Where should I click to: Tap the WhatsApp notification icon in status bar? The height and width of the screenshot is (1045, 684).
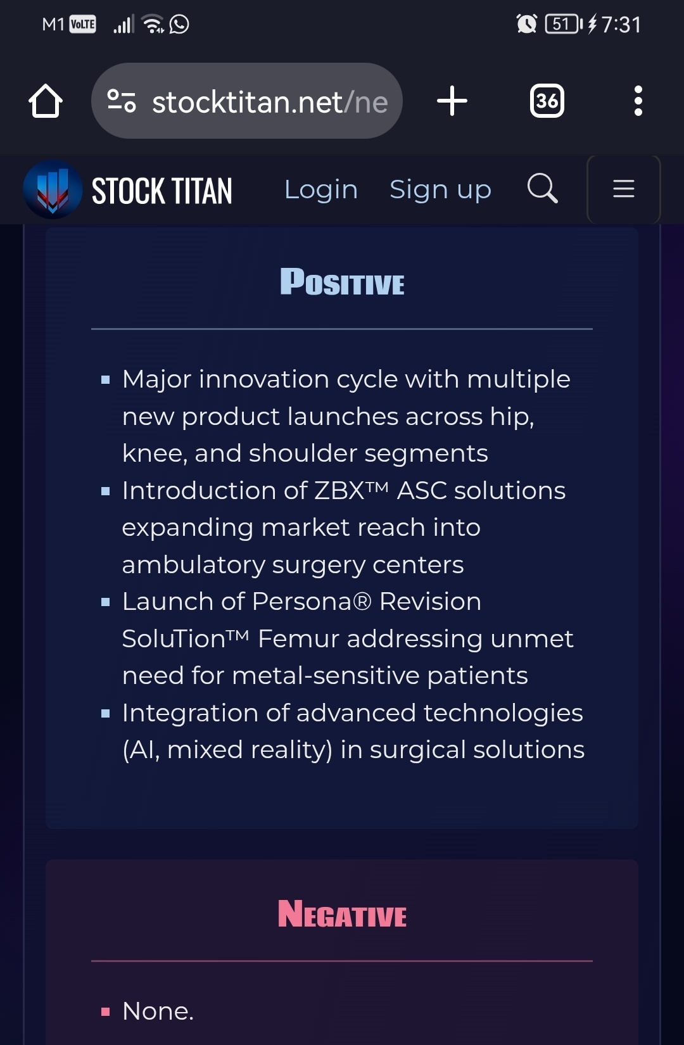coord(179,24)
